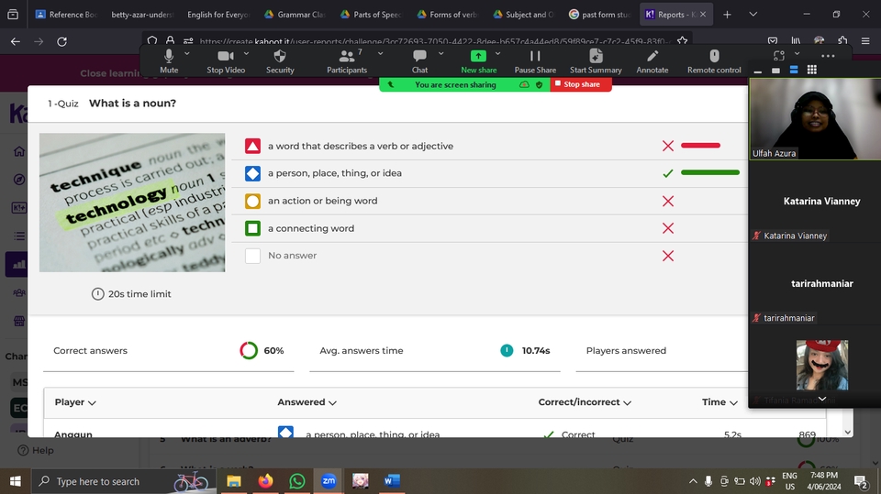Switch to Parts of Speech tab

(371, 15)
